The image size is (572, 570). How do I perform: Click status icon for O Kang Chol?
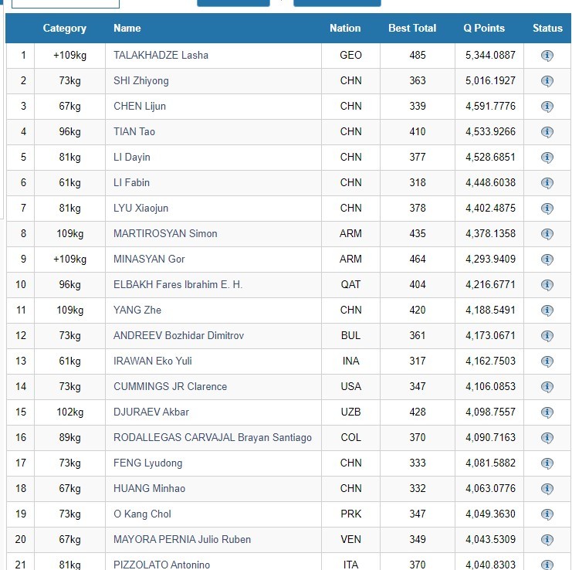coord(547,514)
